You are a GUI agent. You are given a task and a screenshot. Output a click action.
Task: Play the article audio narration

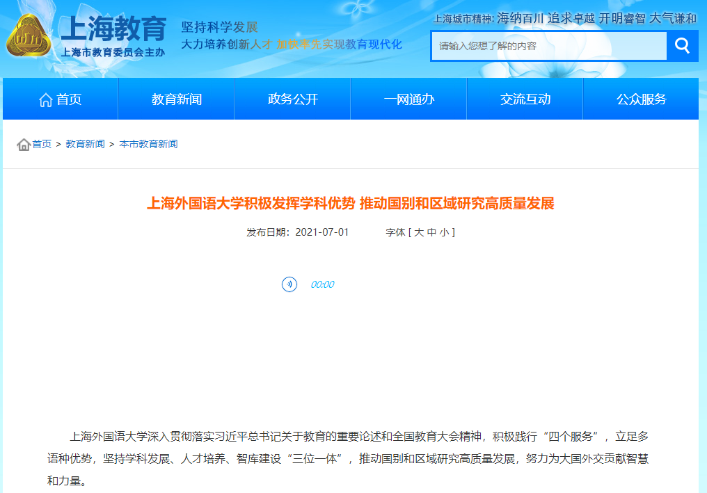coord(289,284)
